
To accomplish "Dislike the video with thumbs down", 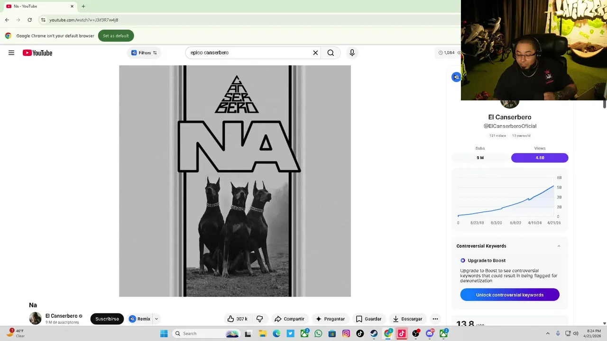I will (259, 319).
